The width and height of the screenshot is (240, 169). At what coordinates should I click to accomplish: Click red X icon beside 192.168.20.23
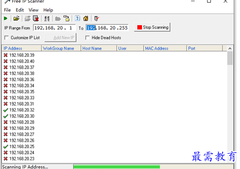coord(6,159)
